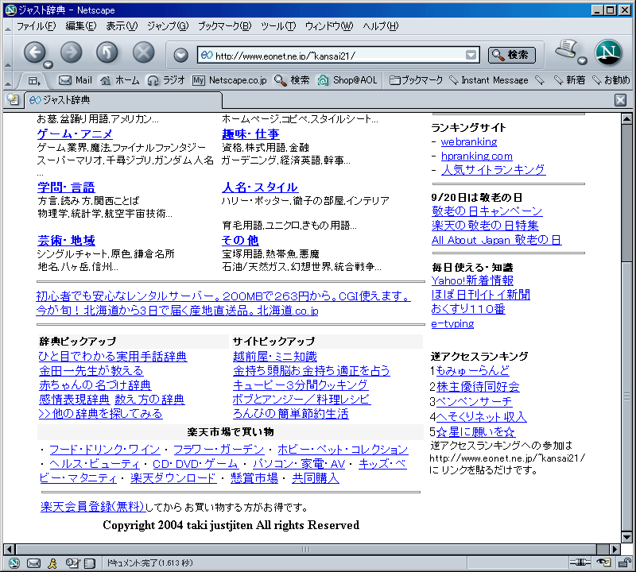Screen dimensions: 636x572
Task: Click the Instant Message toolbar shortcut
Action: point(489,80)
